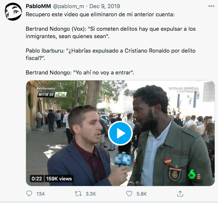The image size is (218, 203).
Task: Show the 5.8K likes count
Action: (141, 194)
